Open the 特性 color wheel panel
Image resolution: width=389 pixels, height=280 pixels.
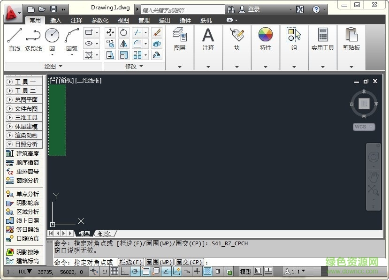(x=266, y=35)
